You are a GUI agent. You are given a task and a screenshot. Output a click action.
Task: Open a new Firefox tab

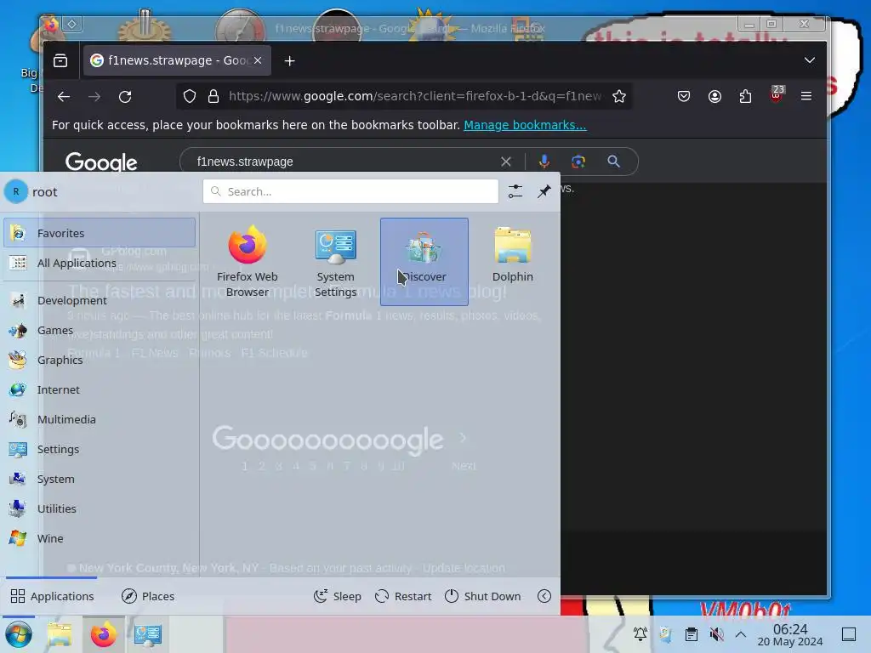pyautogui.click(x=289, y=60)
